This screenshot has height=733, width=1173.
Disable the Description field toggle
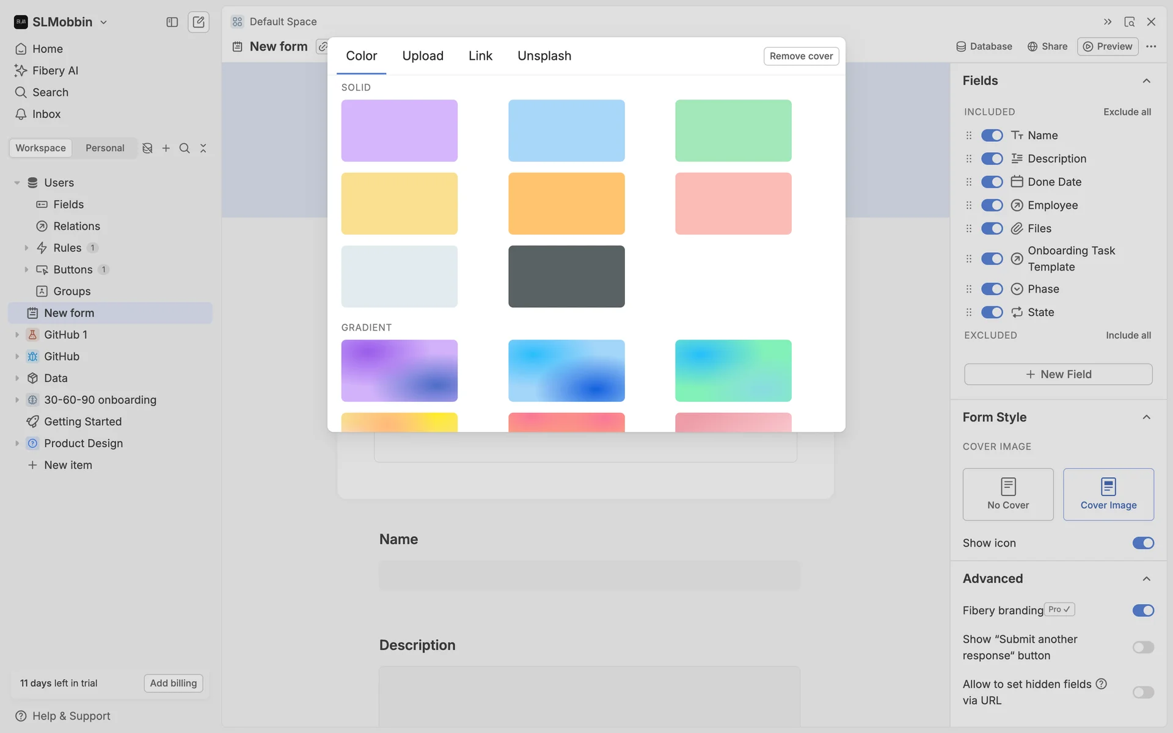pos(992,159)
